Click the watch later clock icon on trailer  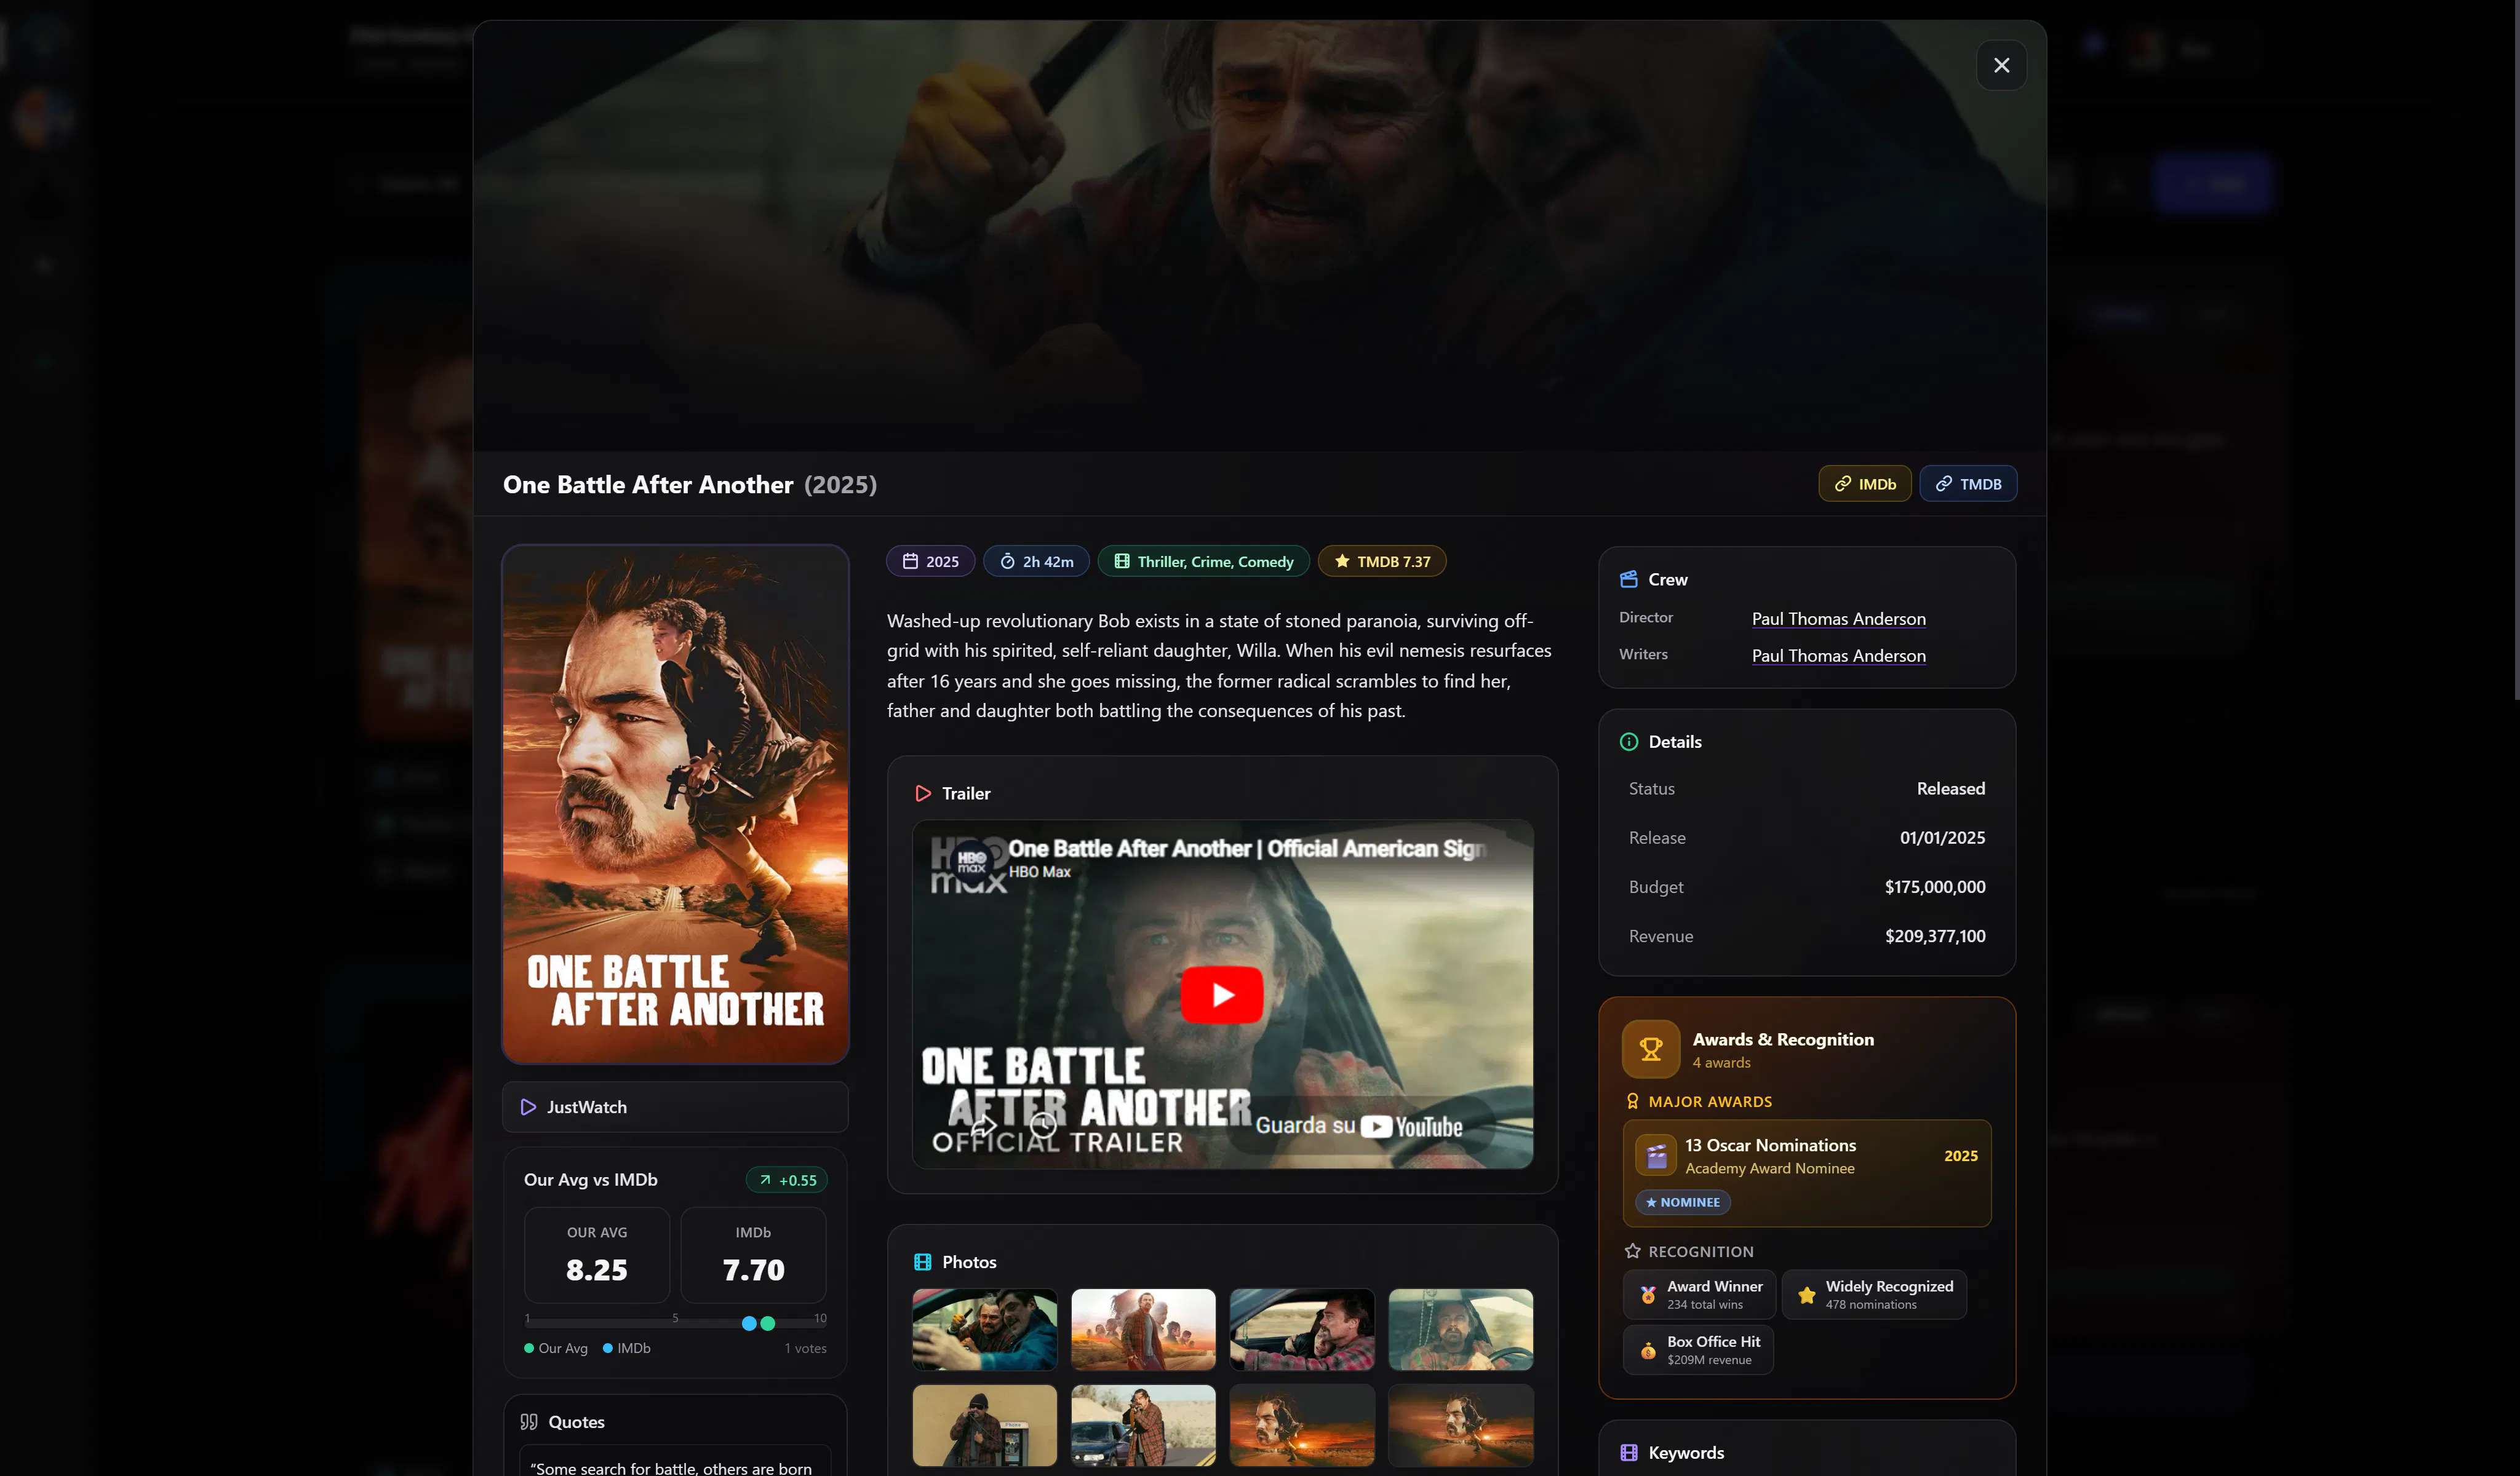(x=1043, y=1126)
